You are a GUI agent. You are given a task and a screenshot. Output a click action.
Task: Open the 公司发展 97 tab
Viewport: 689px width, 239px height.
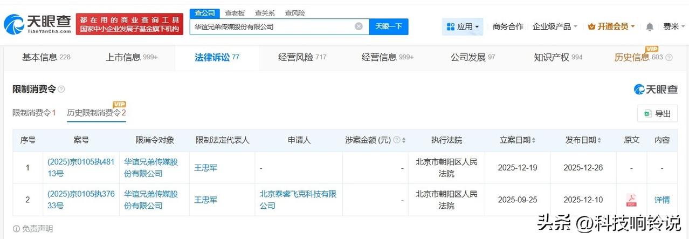point(473,57)
